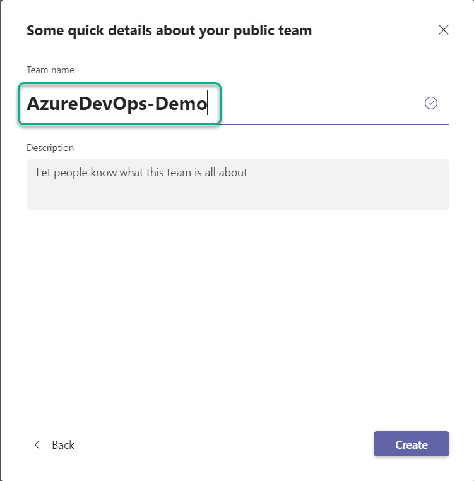The width and height of the screenshot is (474, 481).
Task: Place cursor in the AzureDevOps-Demo text
Action: click(117, 104)
